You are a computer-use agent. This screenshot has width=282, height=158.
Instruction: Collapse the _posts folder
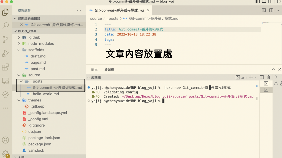pyautogui.click(x=21, y=81)
